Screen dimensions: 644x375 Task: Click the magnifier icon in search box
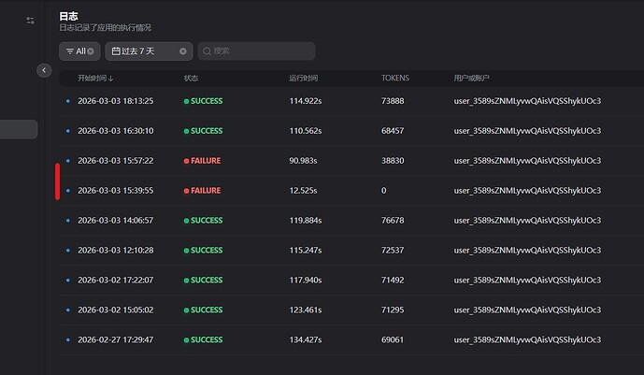pyautogui.click(x=207, y=51)
